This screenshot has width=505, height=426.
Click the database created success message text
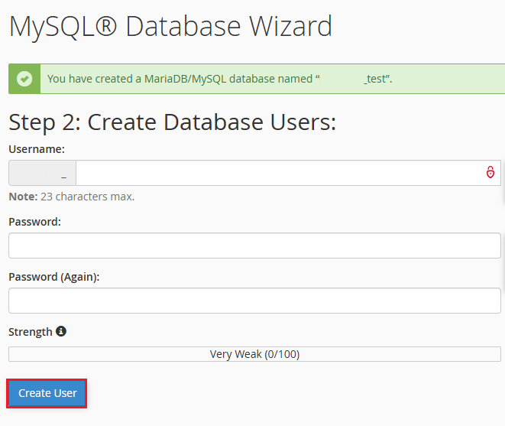(x=220, y=79)
